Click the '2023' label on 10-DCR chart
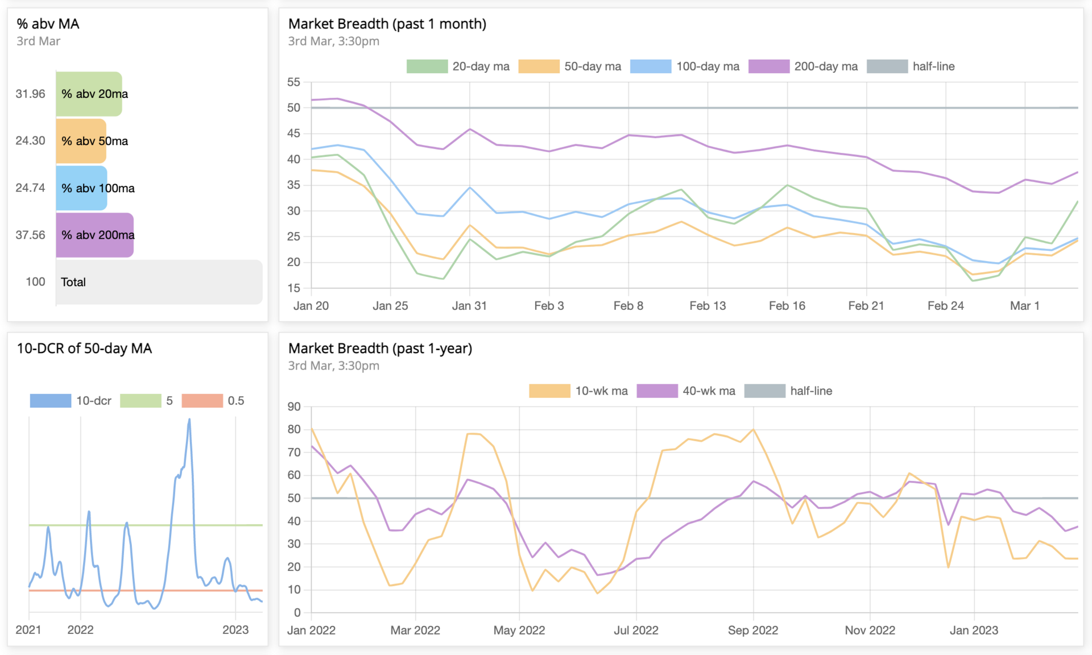1092x655 pixels. point(235,630)
